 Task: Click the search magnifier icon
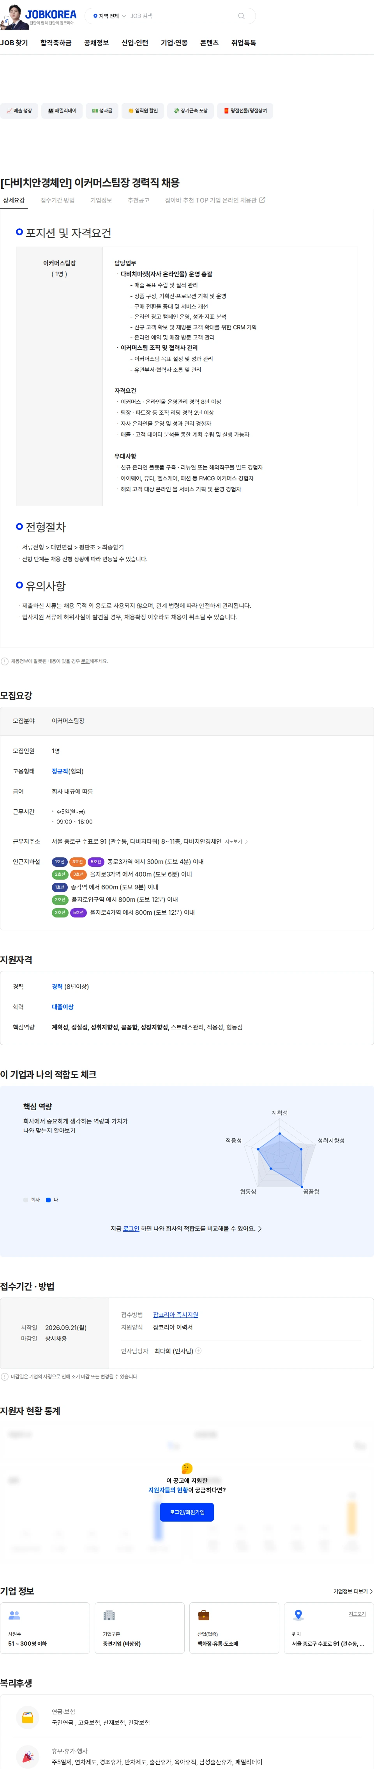[x=241, y=16]
